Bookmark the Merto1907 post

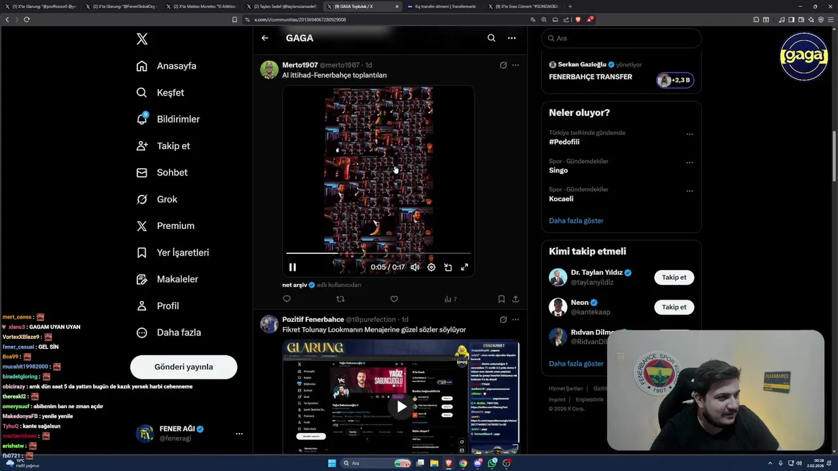point(501,299)
